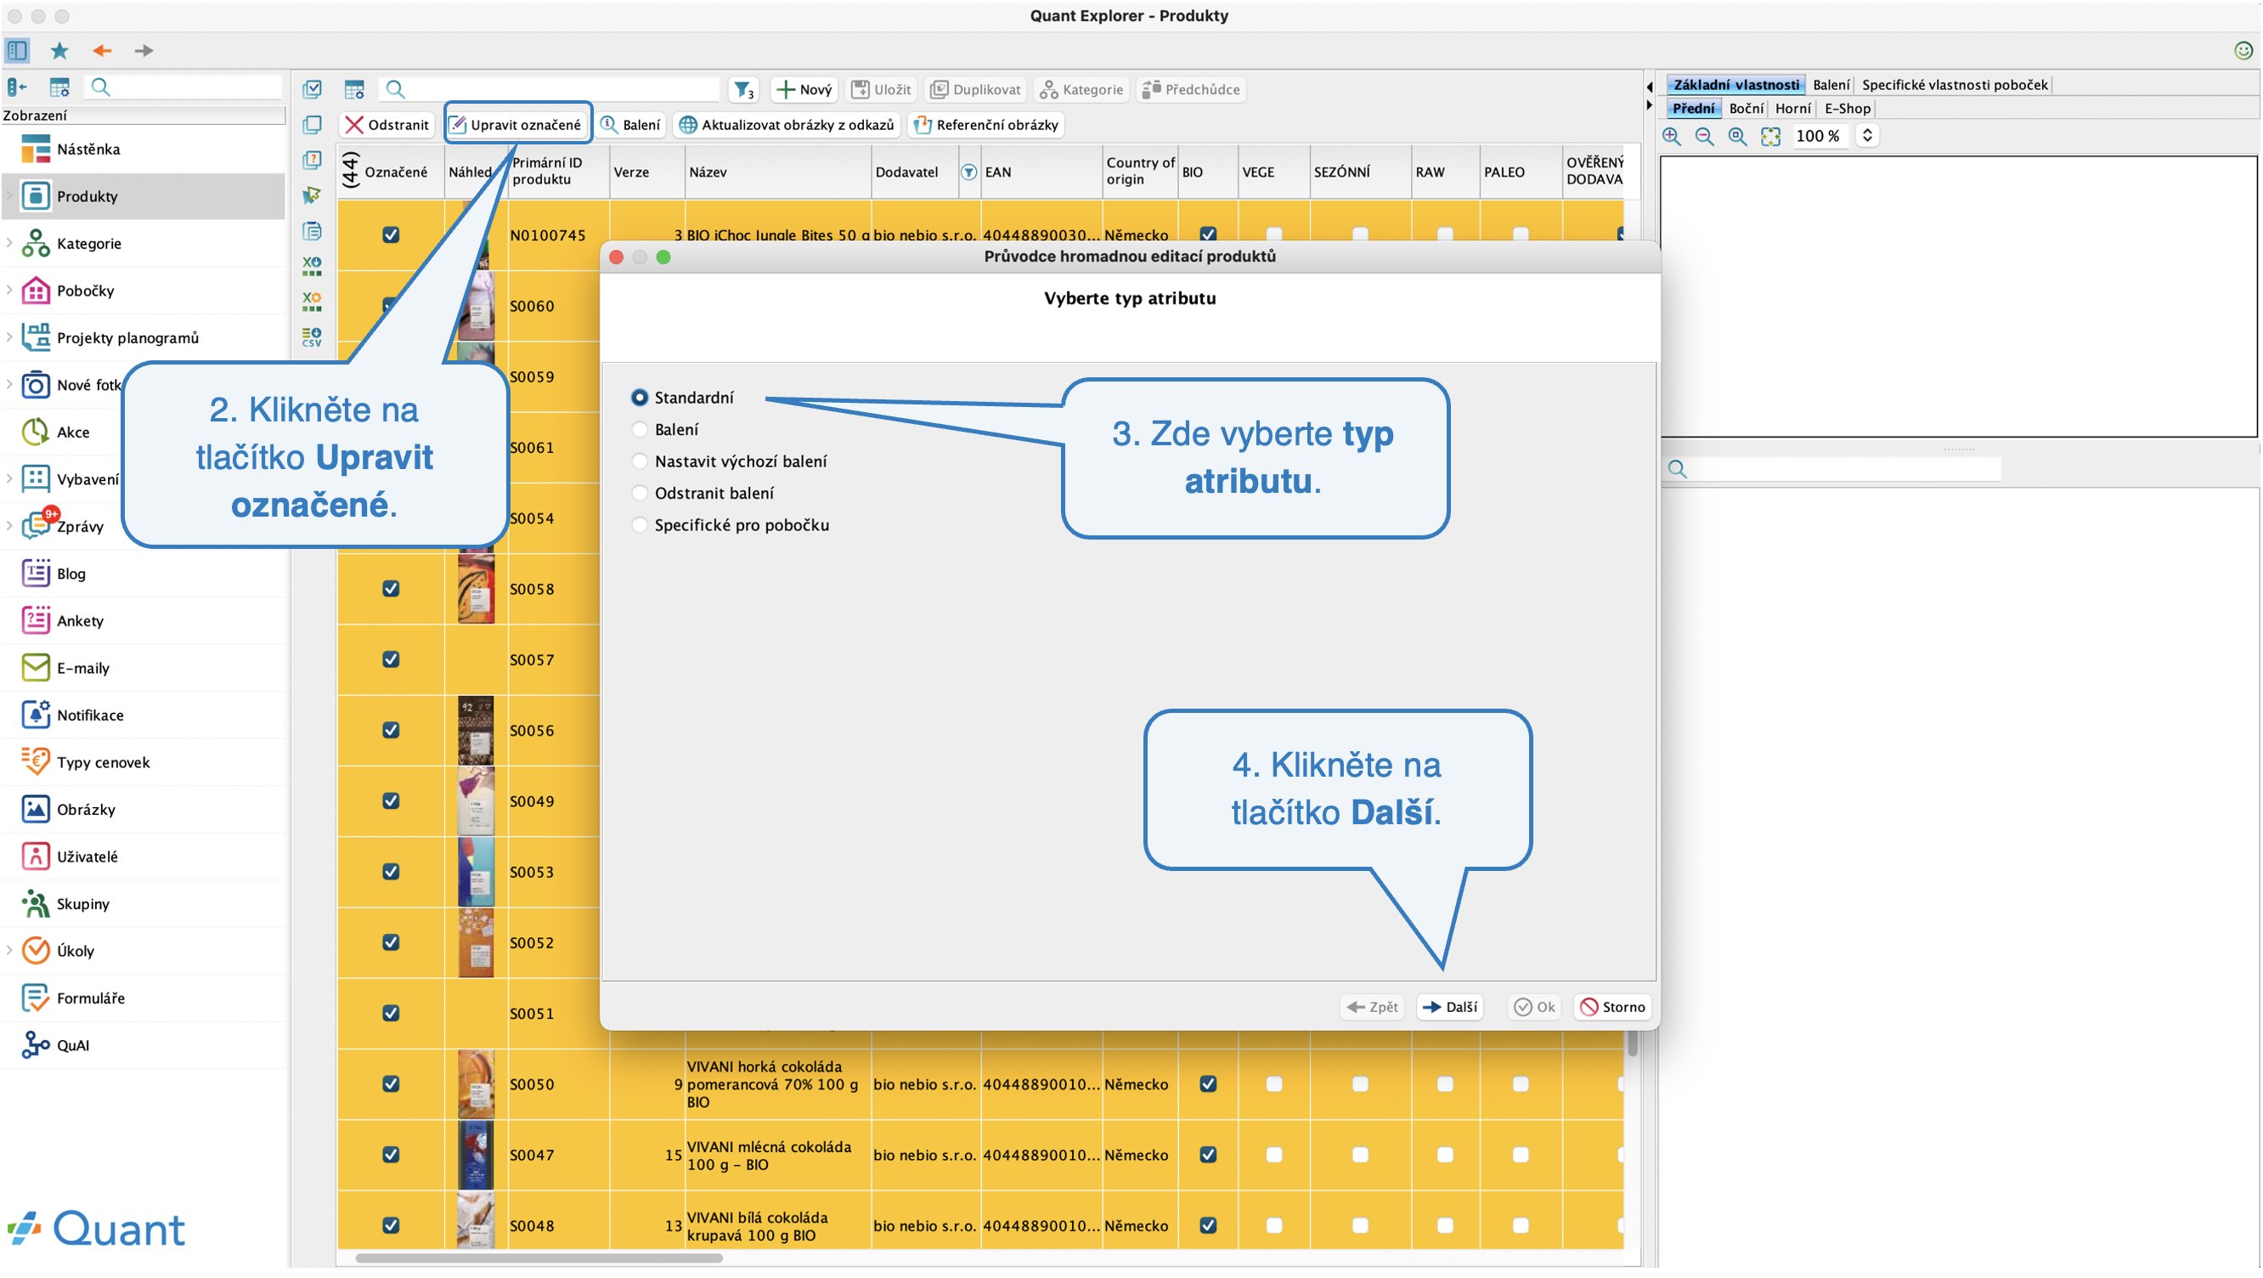Viewport: 2263px width, 1278px height.
Task: Click the CSV export icon
Action: pos(312,336)
